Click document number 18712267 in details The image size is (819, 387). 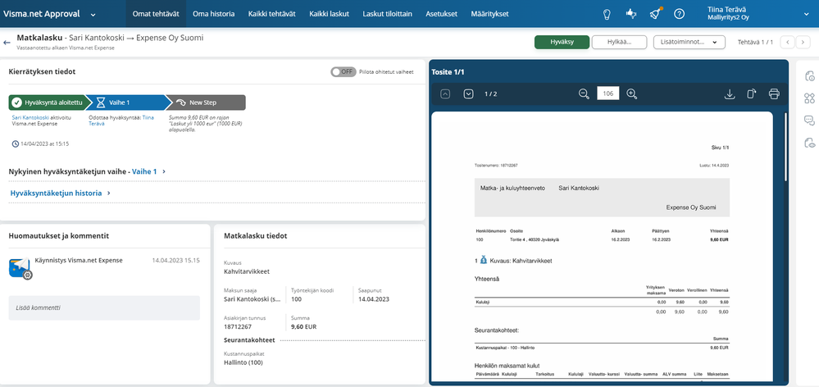[x=238, y=327]
